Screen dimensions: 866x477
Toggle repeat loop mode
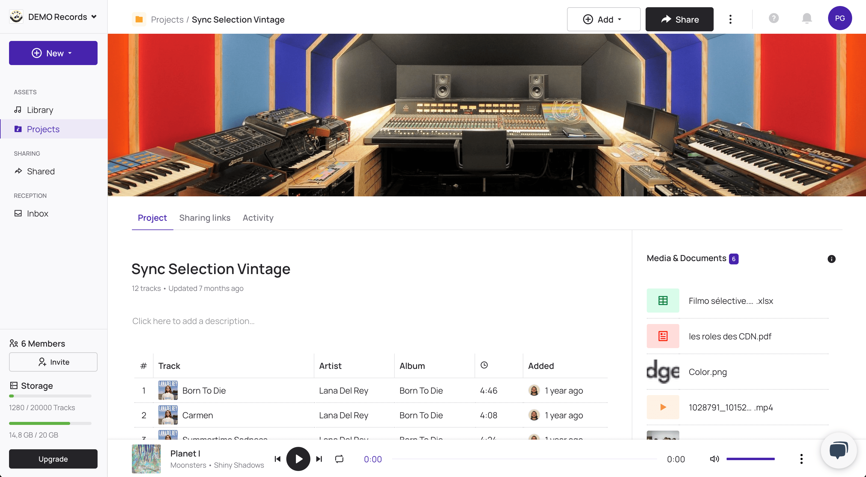(x=339, y=459)
